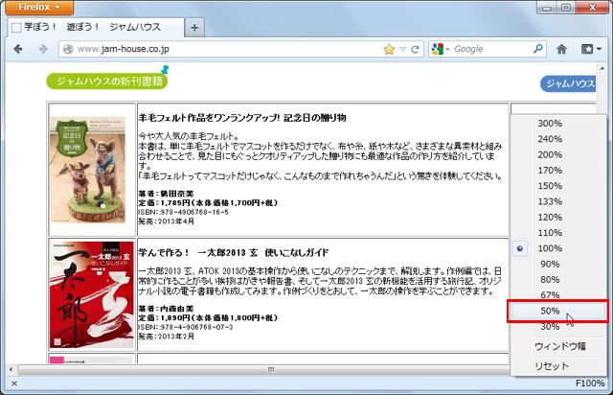Go to the home page icon
Image resolution: width=613 pixels, height=395 pixels.
pyautogui.click(x=561, y=49)
